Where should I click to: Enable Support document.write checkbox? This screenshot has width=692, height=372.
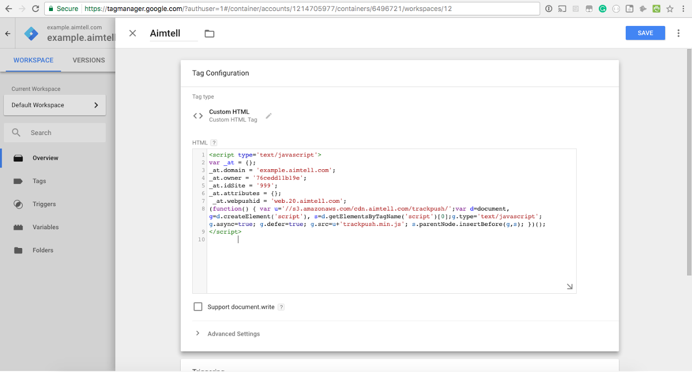click(198, 306)
